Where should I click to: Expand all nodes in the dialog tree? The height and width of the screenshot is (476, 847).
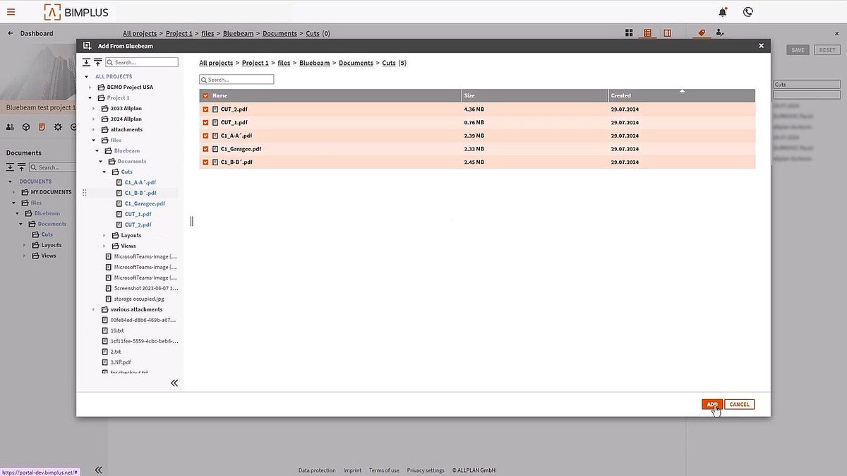87,63
